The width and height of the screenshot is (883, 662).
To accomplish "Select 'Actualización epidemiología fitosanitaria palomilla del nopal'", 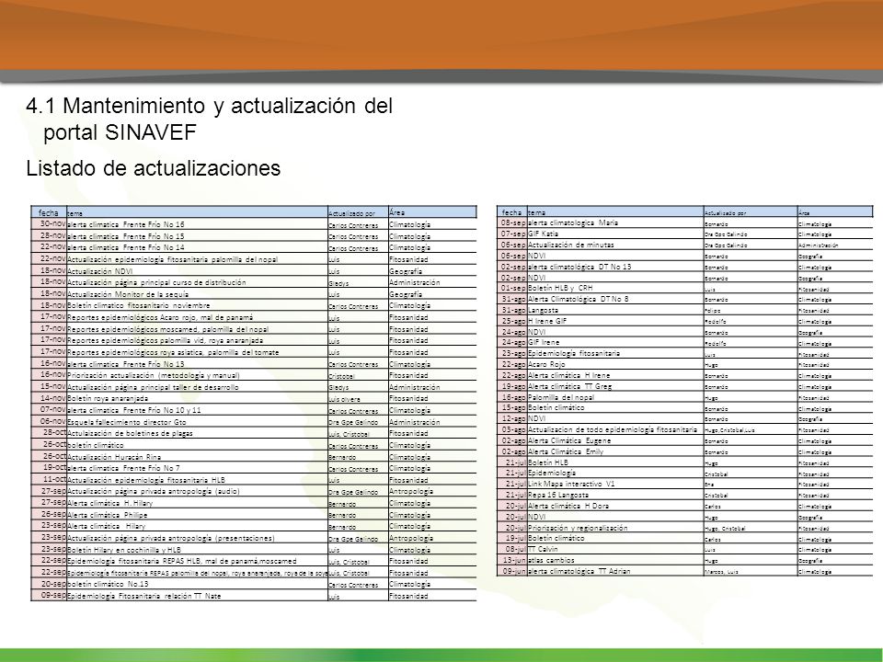I will tap(172, 259).
